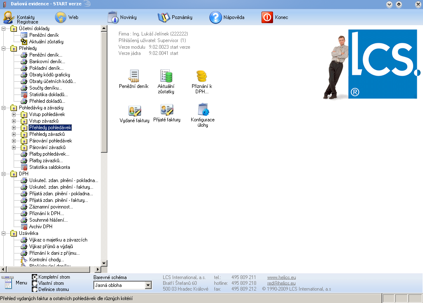The image size is (423, 303).
Task: Select the Vlastní strom option
Action: (35, 283)
